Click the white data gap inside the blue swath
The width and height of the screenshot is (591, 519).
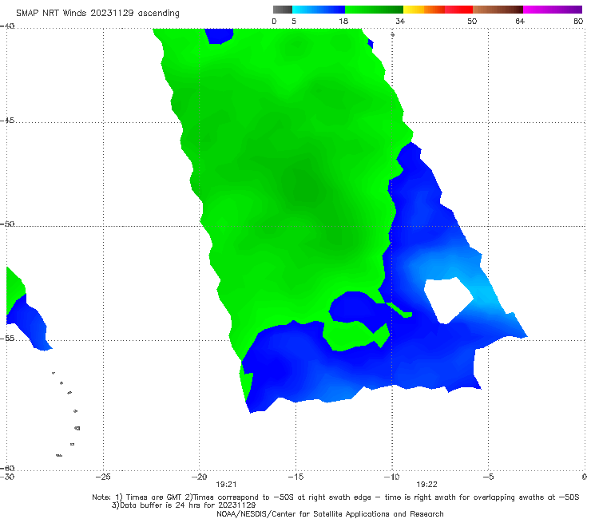click(449, 299)
